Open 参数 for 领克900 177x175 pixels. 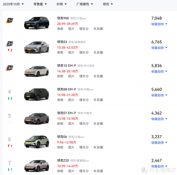tap(60, 29)
